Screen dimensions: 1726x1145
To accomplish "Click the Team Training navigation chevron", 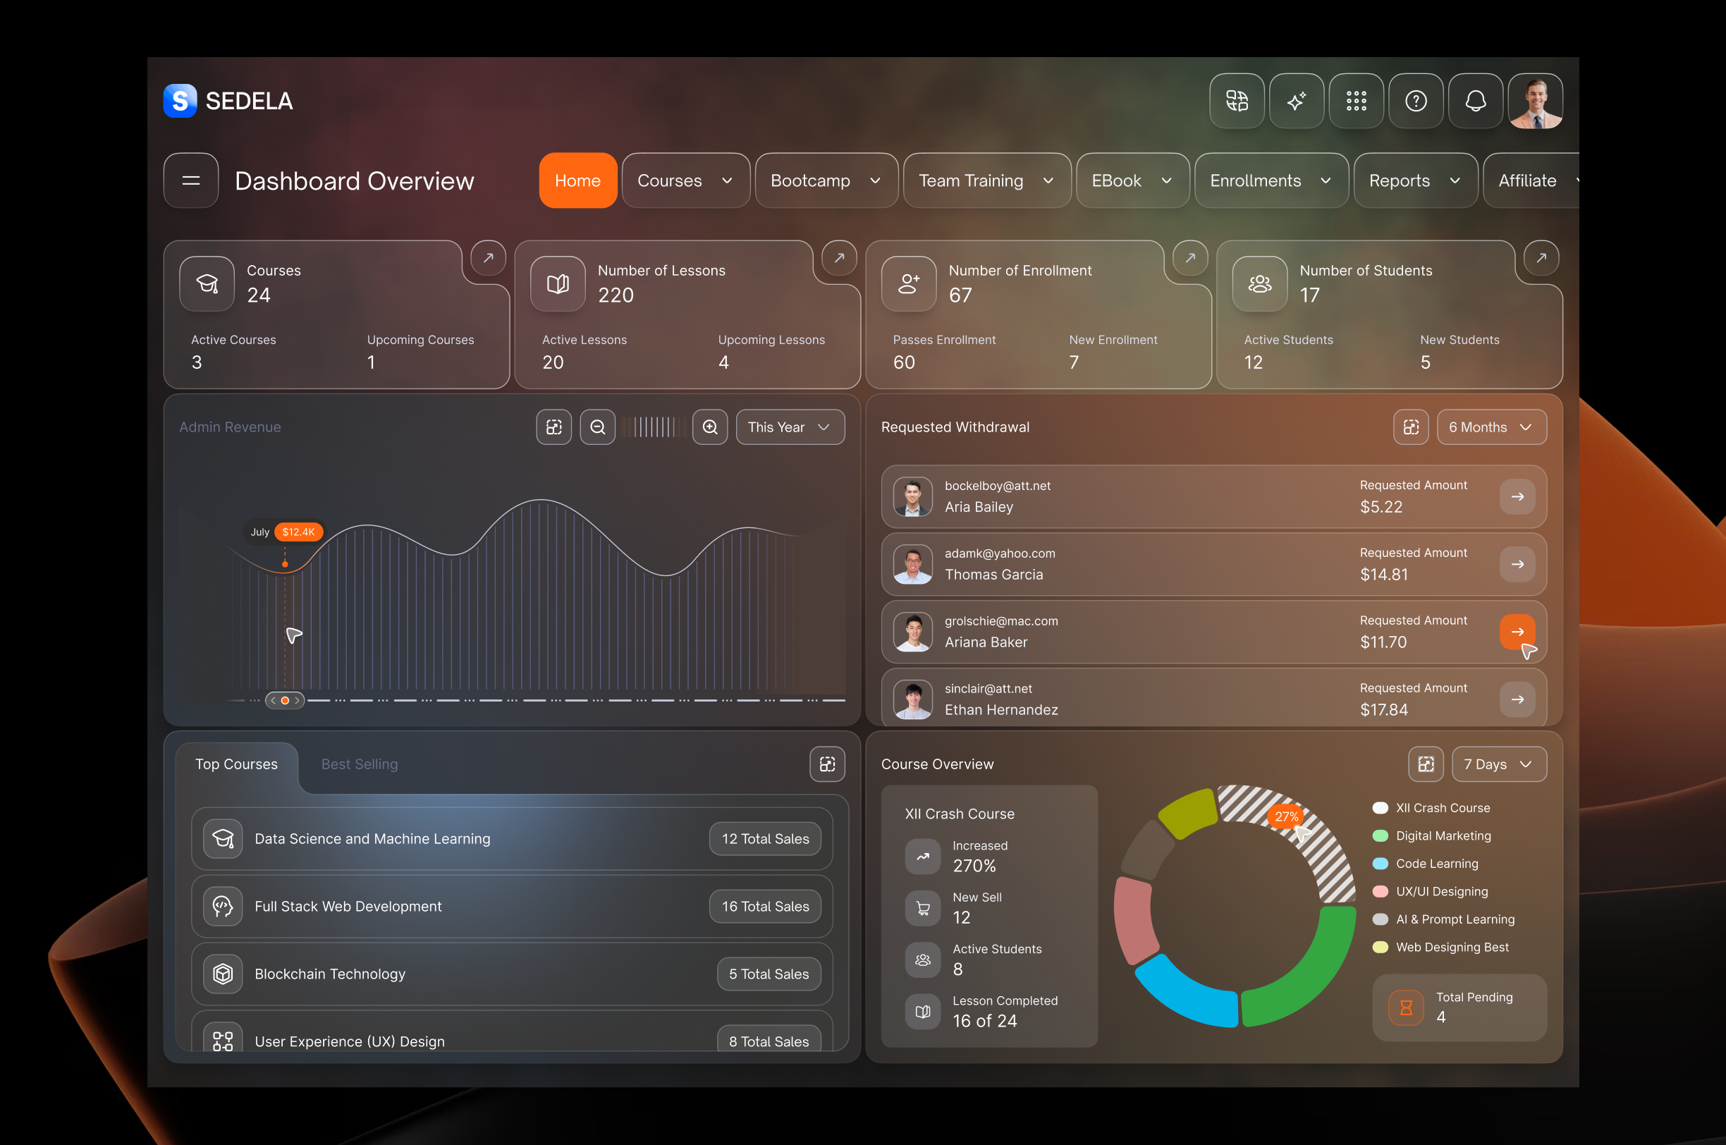I will point(1048,180).
